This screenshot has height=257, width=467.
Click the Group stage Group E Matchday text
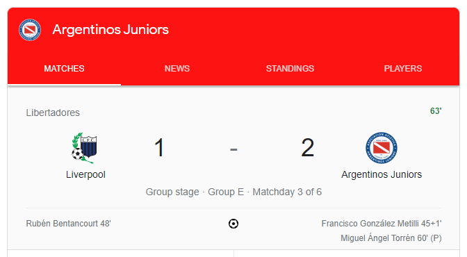[233, 192]
